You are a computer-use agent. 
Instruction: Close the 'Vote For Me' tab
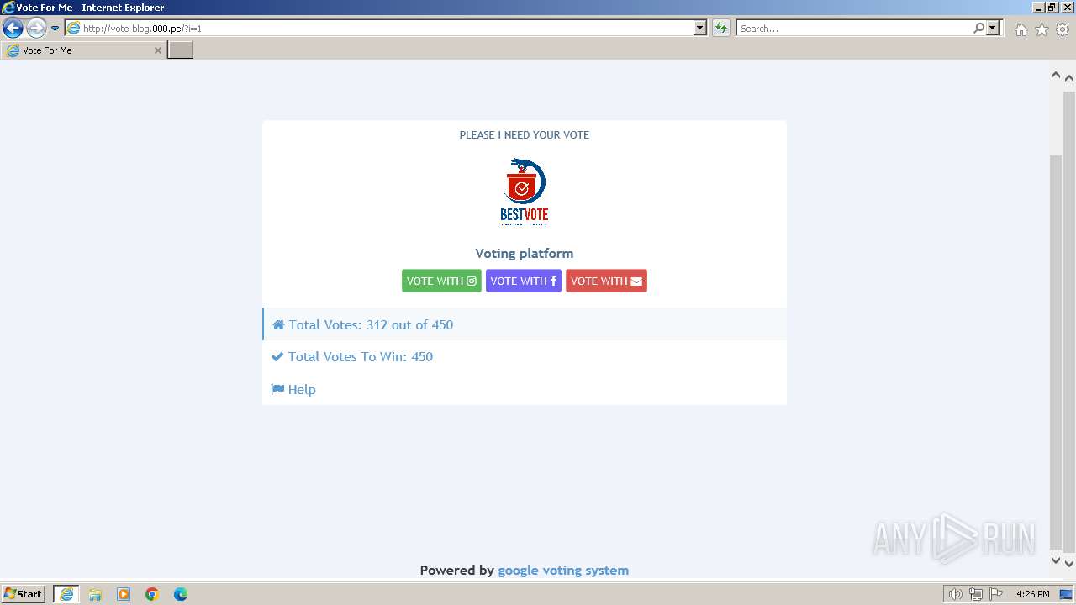coord(157,50)
